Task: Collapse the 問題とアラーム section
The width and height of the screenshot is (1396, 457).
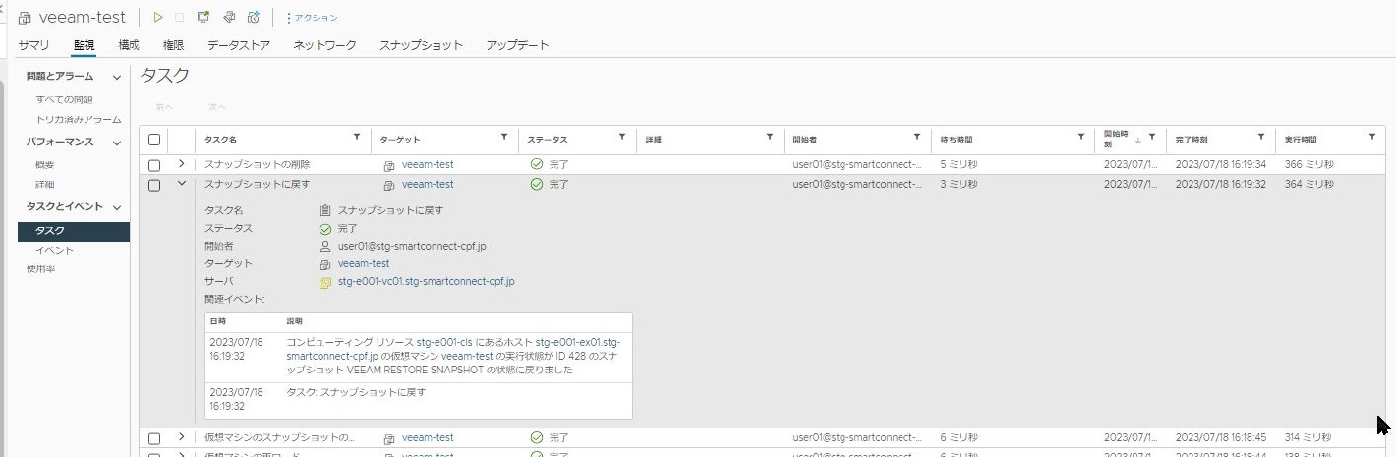Action: pos(117,77)
